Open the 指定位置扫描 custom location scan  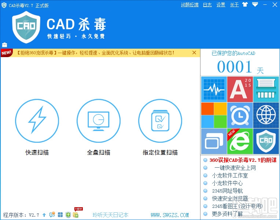[160, 121]
